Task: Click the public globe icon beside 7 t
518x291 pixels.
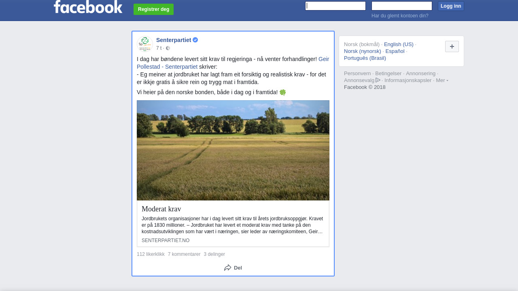Action: [x=168, y=48]
